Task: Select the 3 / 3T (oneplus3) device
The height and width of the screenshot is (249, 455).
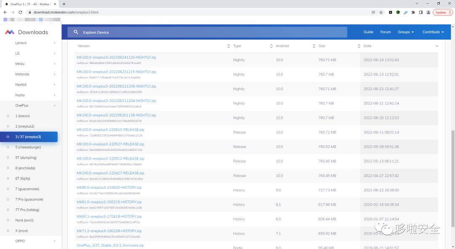Action: pyautogui.click(x=29, y=137)
